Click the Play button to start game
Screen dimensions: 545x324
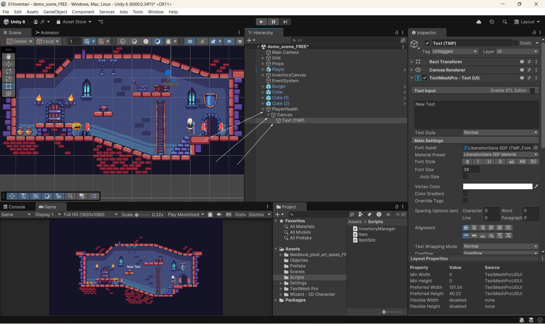coord(261,22)
